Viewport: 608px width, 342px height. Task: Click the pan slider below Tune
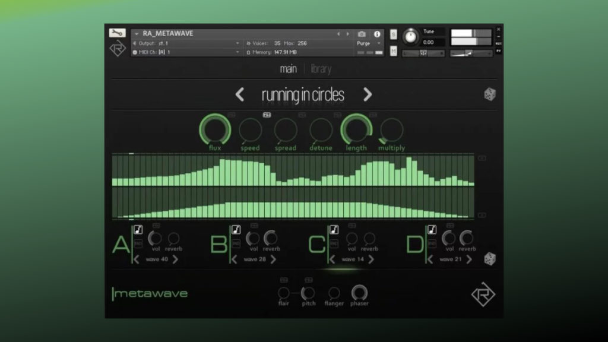tap(423, 53)
